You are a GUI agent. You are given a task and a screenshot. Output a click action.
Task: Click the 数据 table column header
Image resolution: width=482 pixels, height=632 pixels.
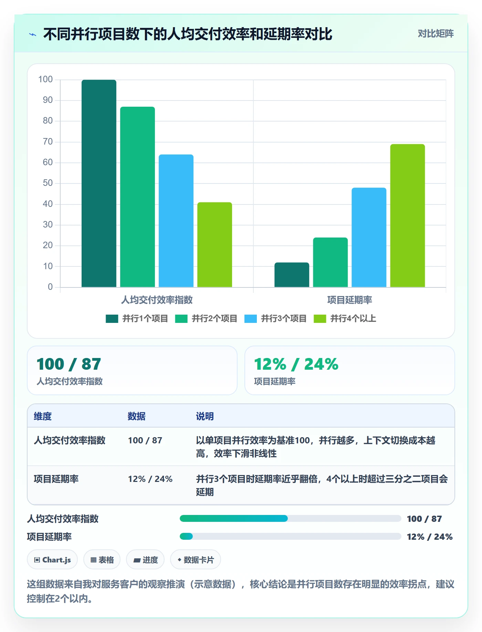[137, 416]
